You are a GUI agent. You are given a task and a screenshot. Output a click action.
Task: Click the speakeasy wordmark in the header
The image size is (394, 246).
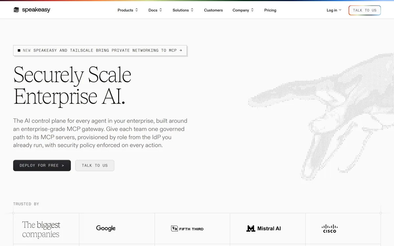pos(36,10)
